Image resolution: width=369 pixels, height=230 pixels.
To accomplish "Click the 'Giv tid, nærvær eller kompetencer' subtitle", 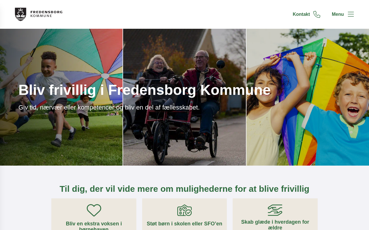I will [x=109, y=108].
